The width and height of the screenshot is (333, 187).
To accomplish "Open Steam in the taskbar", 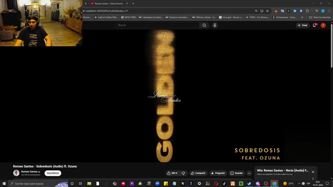I will (x=249, y=184).
